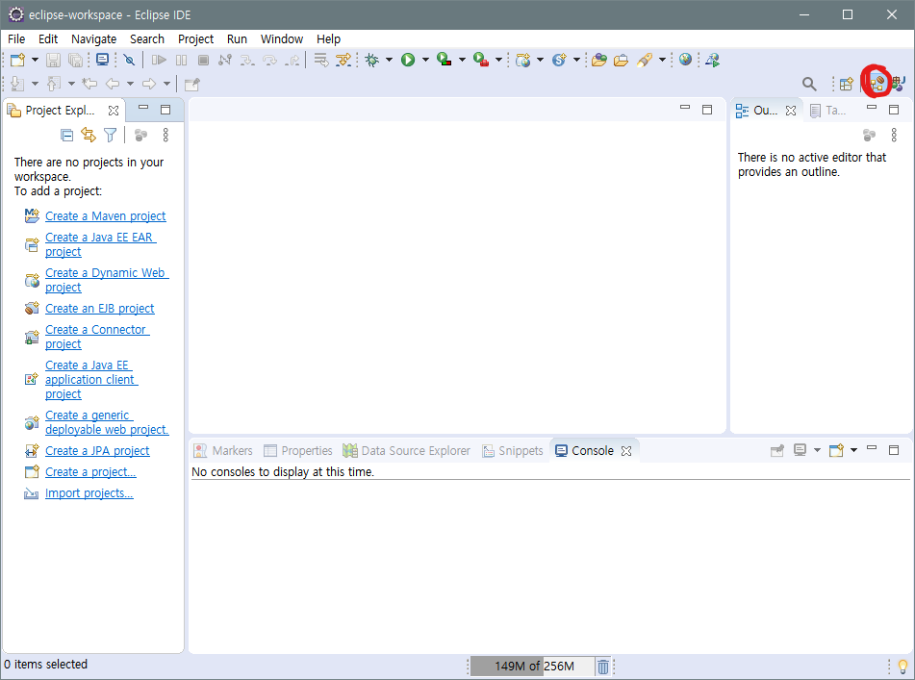Open the New Servlet dropdown arrow
This screenshot has height=680, width=915.
(576, 60)
